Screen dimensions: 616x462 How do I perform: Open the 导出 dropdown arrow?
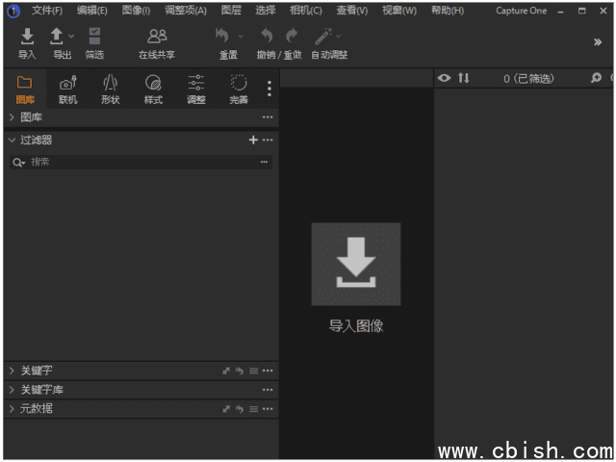tap(71, 37)
